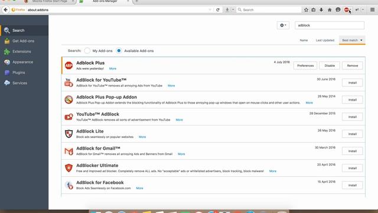Open the downloads arrow in toolbar
378x213 pixels.
click(321, 10)
